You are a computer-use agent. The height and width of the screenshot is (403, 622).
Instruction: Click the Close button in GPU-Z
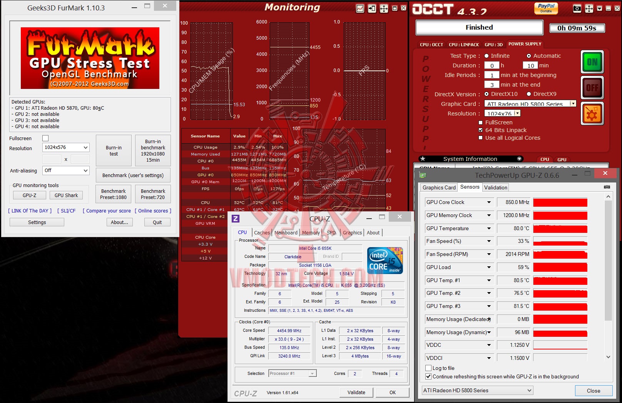point(594,391)
